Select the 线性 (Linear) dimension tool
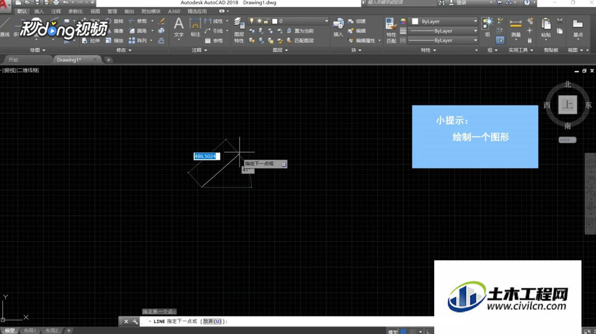596x334 pixels. 214,21
